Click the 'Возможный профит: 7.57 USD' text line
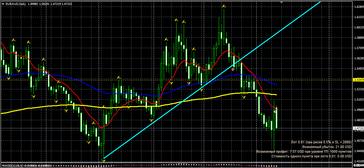This screenshot has width=364, height=168. tap(304, 151)
